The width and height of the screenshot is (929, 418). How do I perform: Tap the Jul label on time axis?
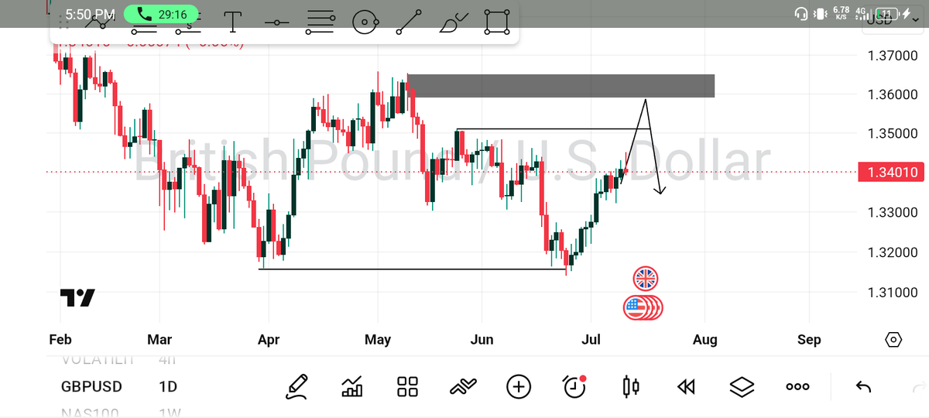click(x=591, y=340)
